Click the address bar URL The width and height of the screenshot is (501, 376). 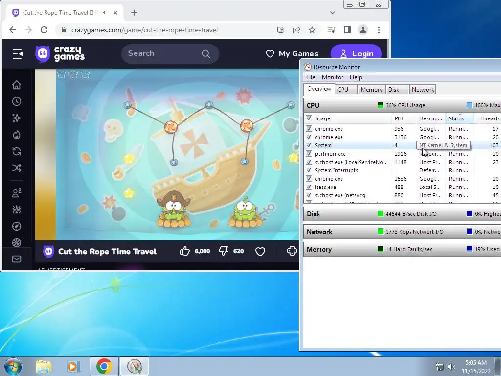click(x=144, y=30)
